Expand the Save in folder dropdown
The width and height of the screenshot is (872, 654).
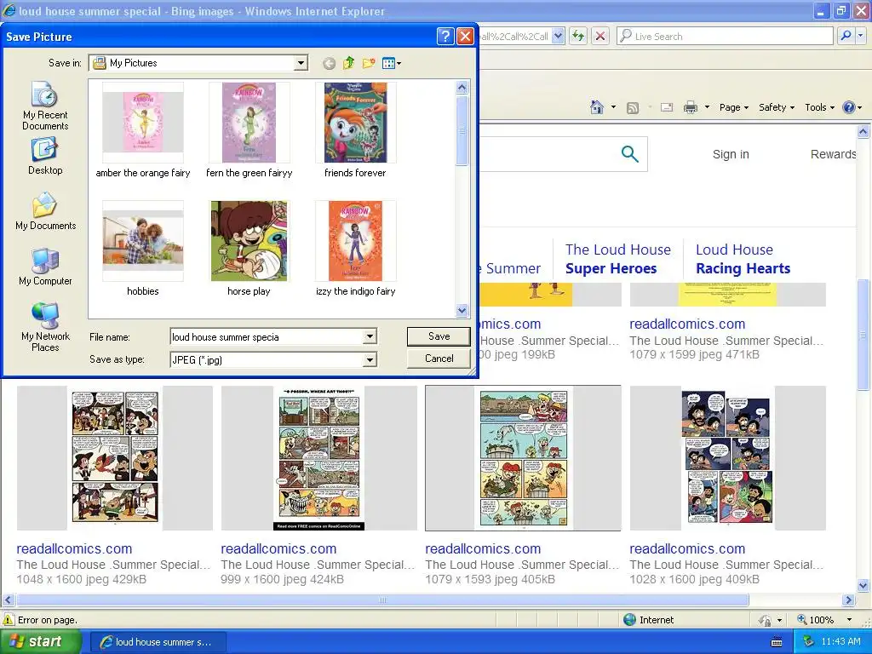(301, 63)
